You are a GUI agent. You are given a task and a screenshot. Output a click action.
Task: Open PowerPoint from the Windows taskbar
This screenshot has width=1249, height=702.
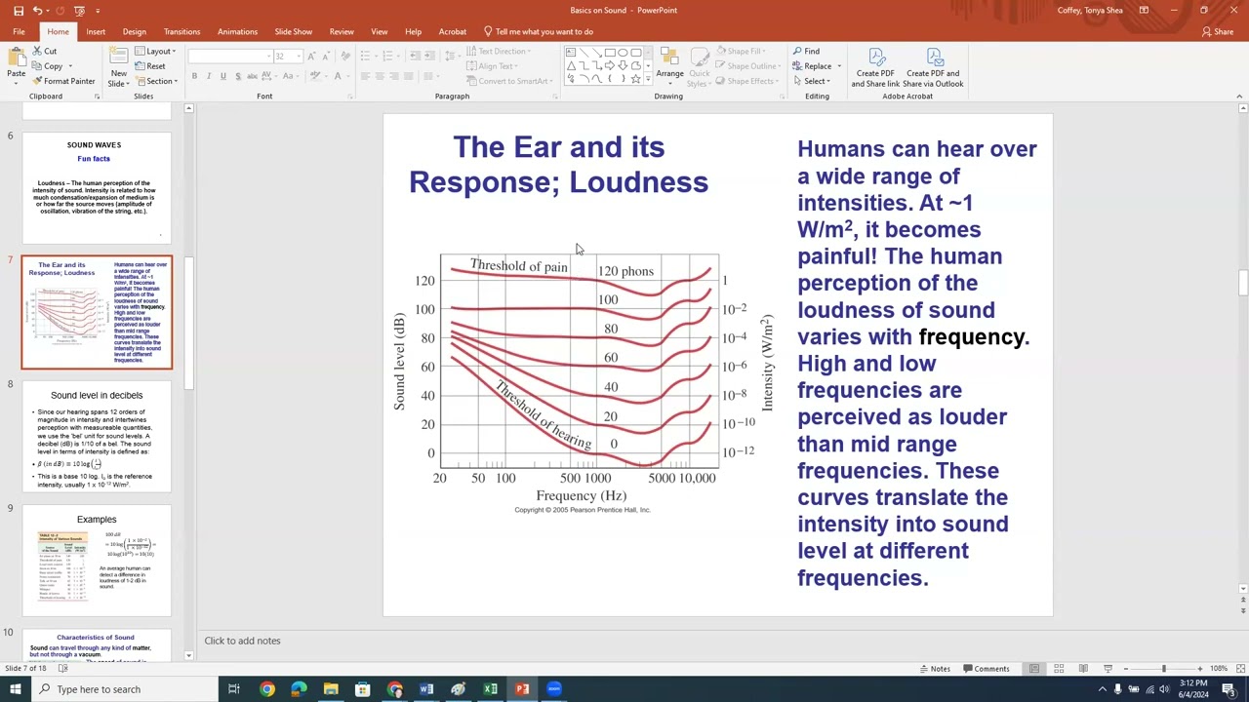(x=522, y=689)
